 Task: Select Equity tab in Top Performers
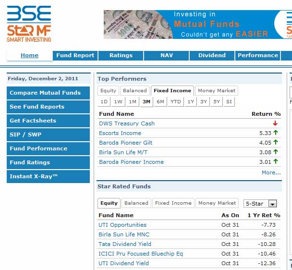coord(108,91)
